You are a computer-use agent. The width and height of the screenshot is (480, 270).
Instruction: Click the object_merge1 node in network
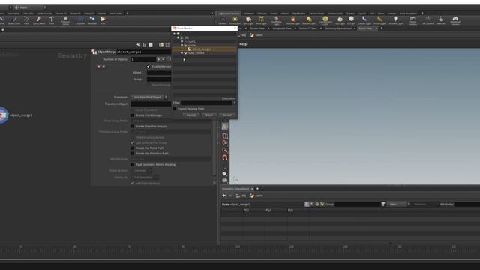pos(3,115)
